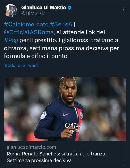Viewport: 130px width, 168px height.
Task: Tap the Gianluca Di Marzio display name
Action: coord(44,8)
